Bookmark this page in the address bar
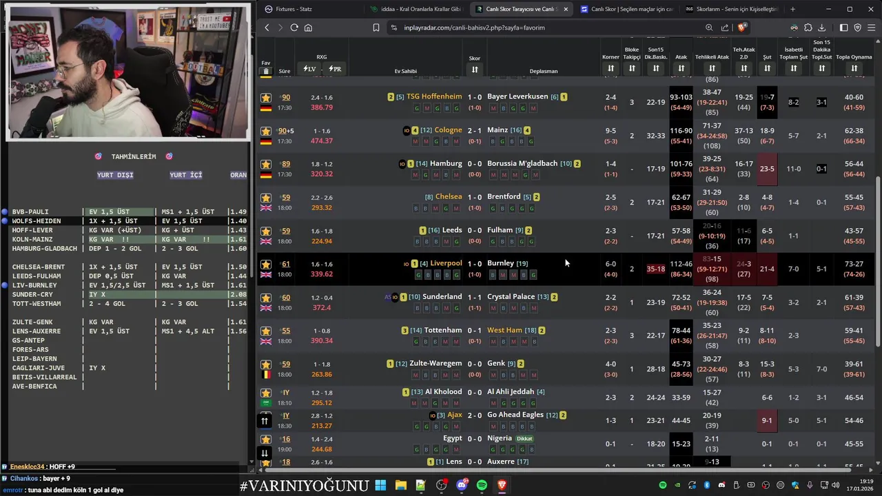 click(x=376, y=28)
